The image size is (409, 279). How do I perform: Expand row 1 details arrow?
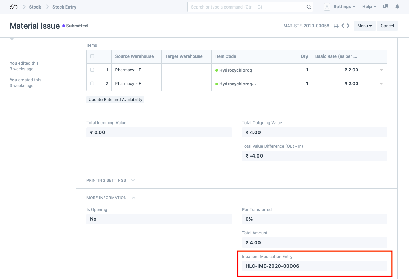tap(381, 70)
